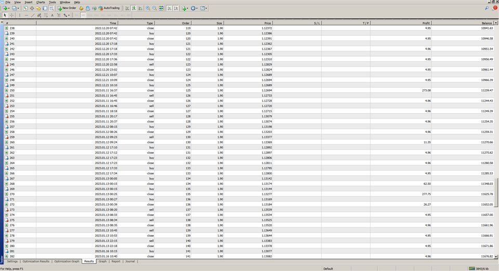Expand the New Chart dropdown arrow
Image resolution: width=499 pixels, height=271 pixels.
[x=9, y=8]
